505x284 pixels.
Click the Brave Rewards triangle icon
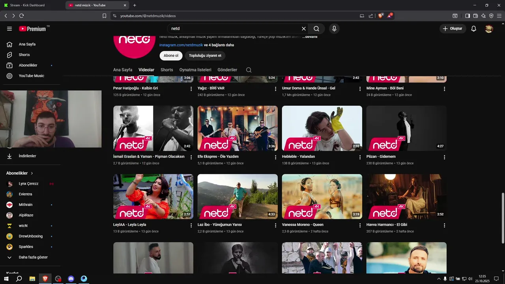coord(390,16)
